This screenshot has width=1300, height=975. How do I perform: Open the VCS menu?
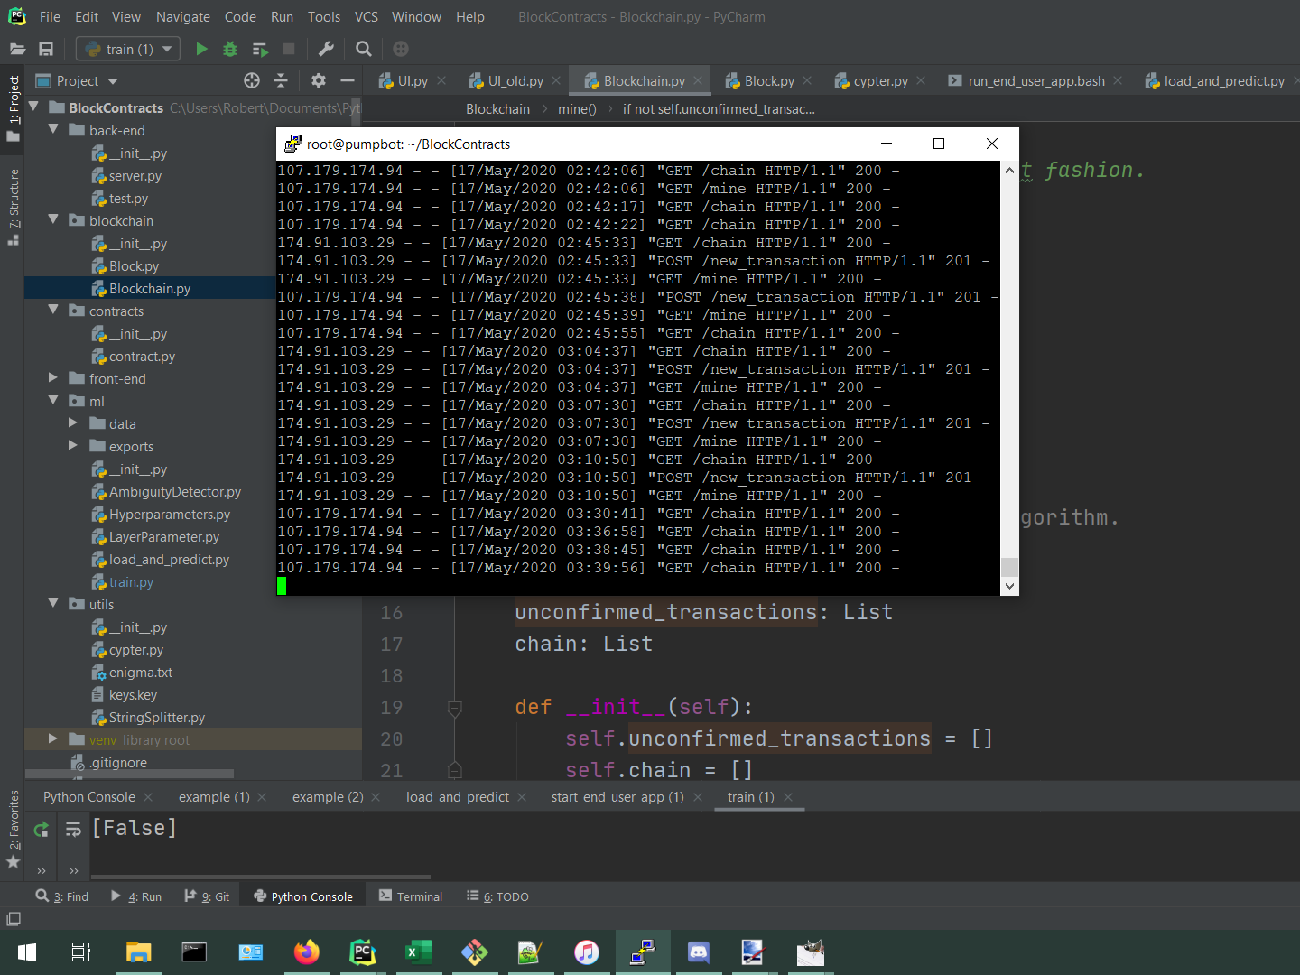tap(366, 17)
